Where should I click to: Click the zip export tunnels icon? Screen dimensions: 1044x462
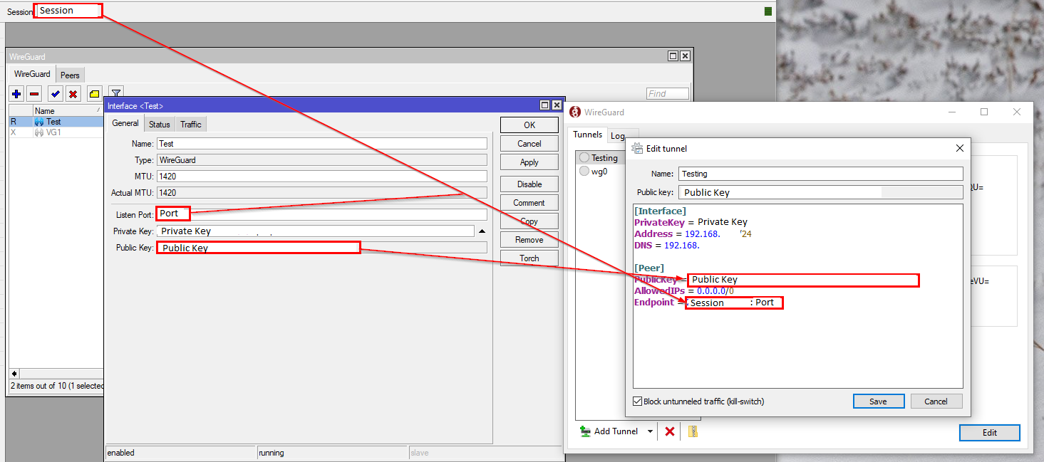pos(692,431)
